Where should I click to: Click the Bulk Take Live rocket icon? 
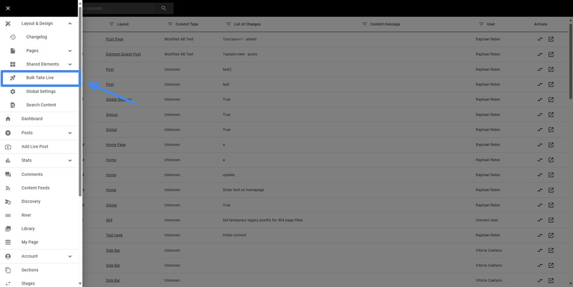[x=13, y=78]
